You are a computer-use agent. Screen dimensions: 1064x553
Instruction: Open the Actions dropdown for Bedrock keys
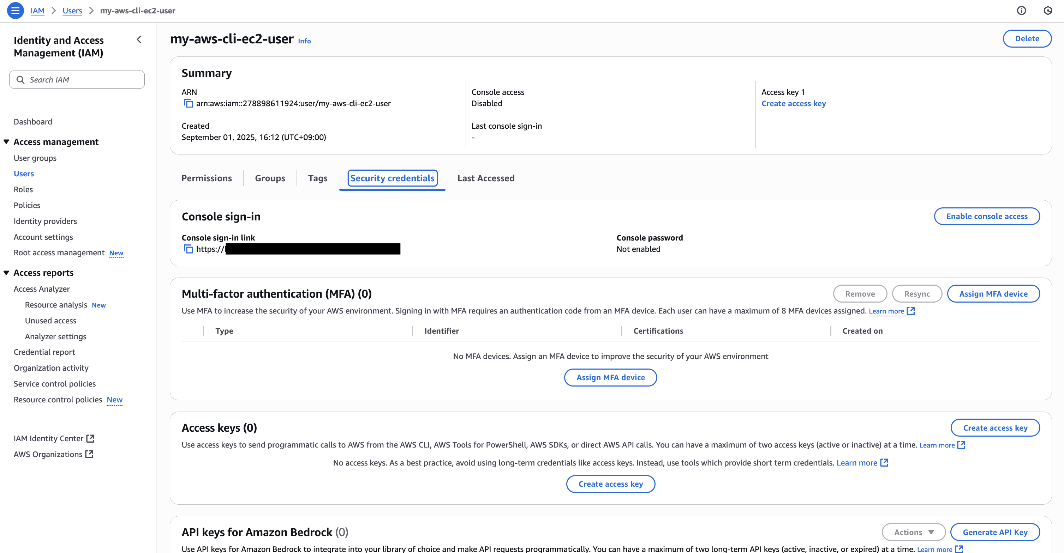point(913,532)
